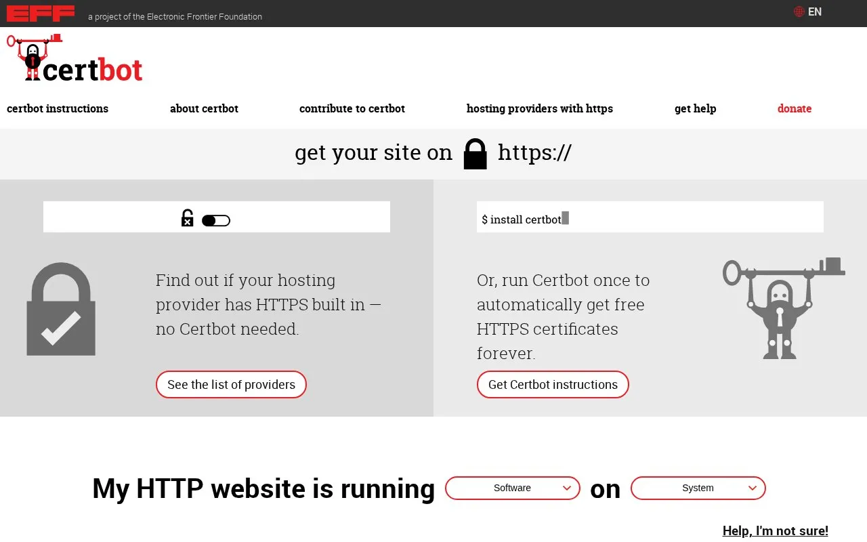
Task: Open the System dropdown
Action: coord(698,488)
